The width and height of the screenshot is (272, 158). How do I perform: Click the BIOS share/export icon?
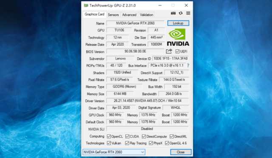[x=169, y=51]
